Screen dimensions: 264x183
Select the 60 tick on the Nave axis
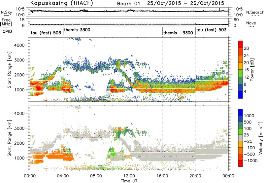coord(236,20)
